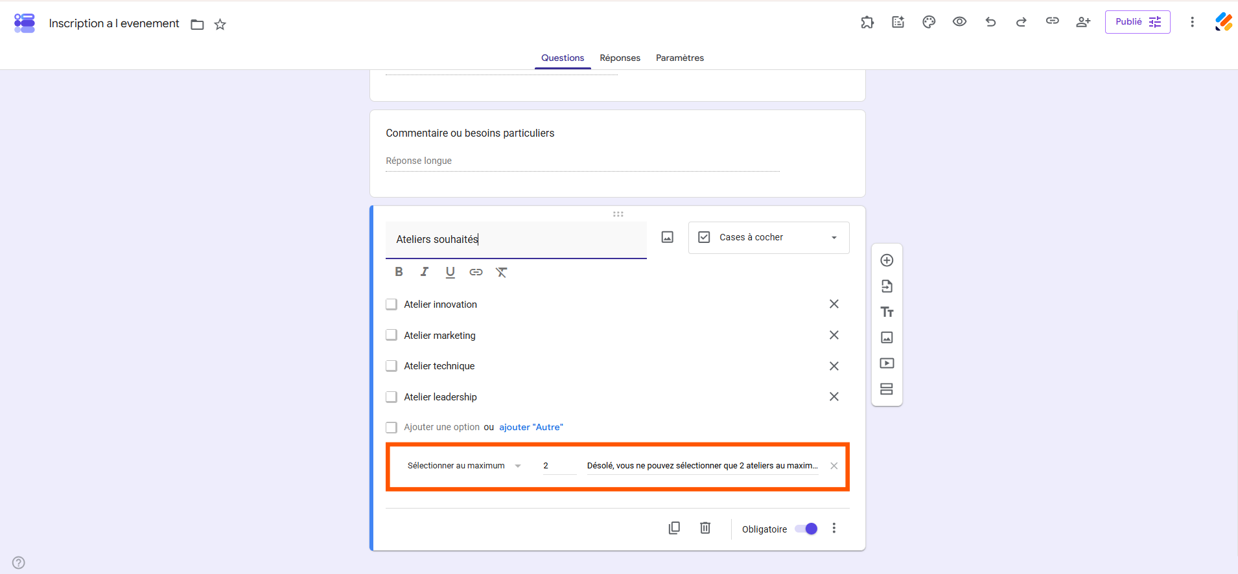Star the Inscription a l evenement form

tap(220, 25)
